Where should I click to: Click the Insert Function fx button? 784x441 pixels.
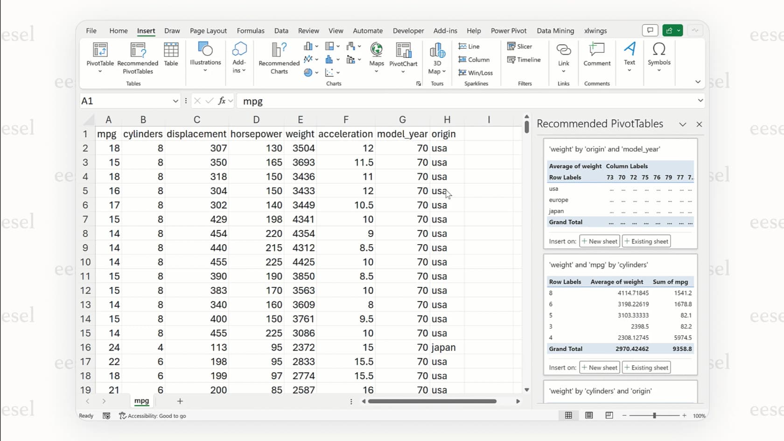pos(222,100)
